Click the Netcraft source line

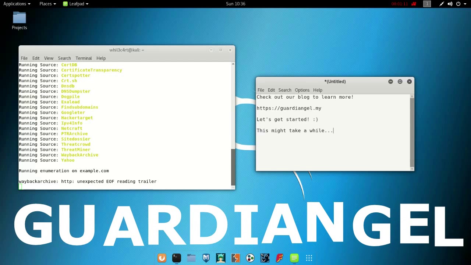click(x=50, y=128)
